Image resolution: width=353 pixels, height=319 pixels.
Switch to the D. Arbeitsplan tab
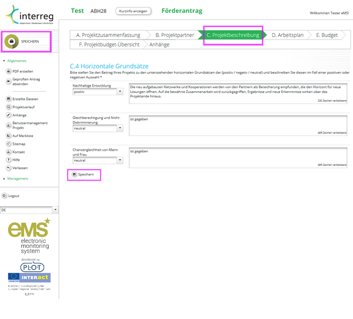287,35
